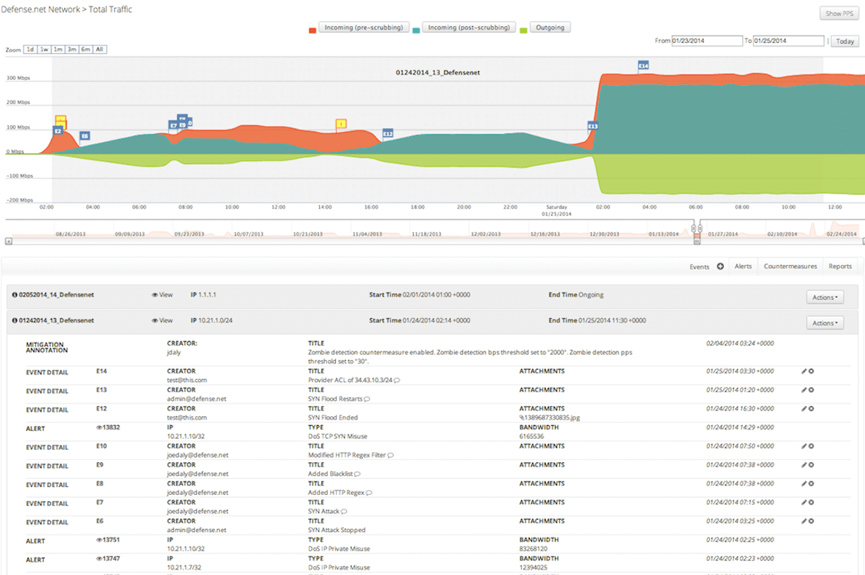865x575 pixels.
Task: Open comment bubble on Added HTTP Regex
Action: pos(369,493)
